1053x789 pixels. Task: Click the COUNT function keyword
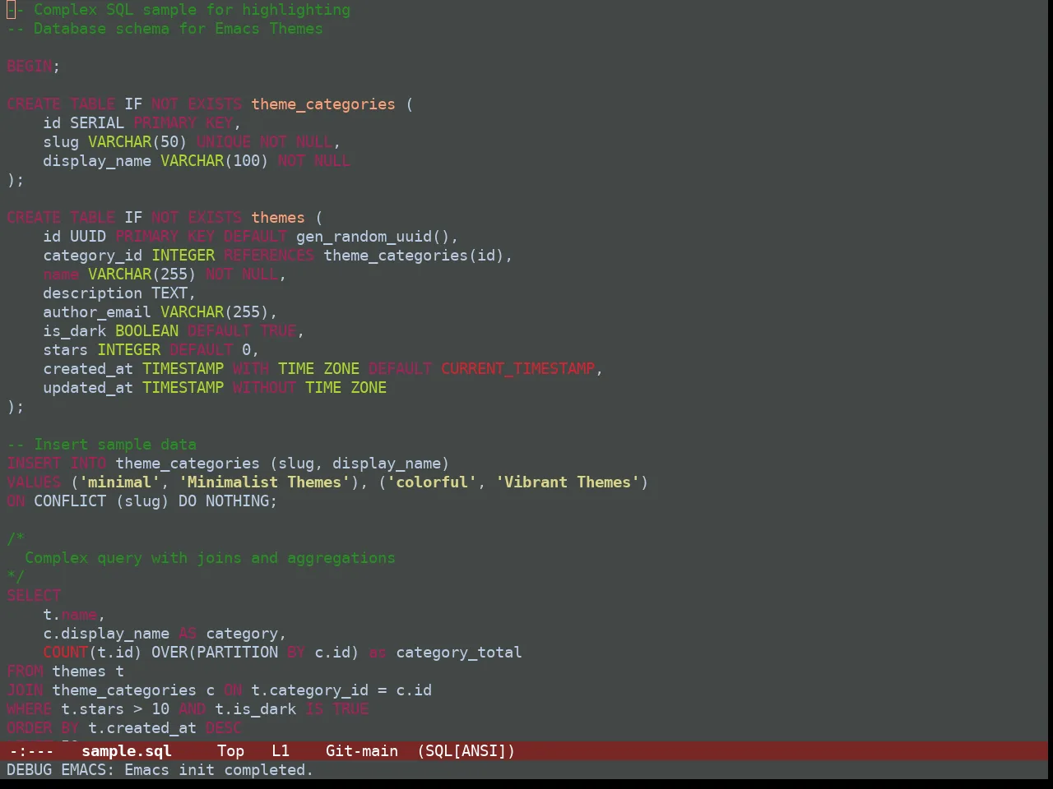click(66, 653)
